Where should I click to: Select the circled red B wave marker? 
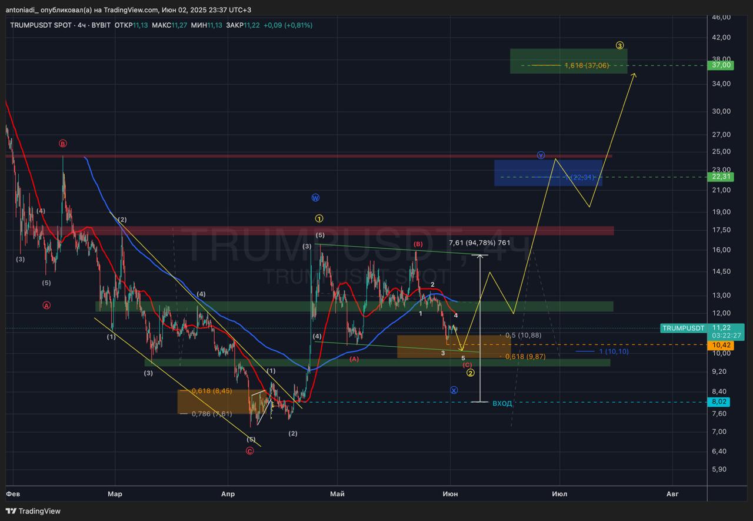click(63, 143)
